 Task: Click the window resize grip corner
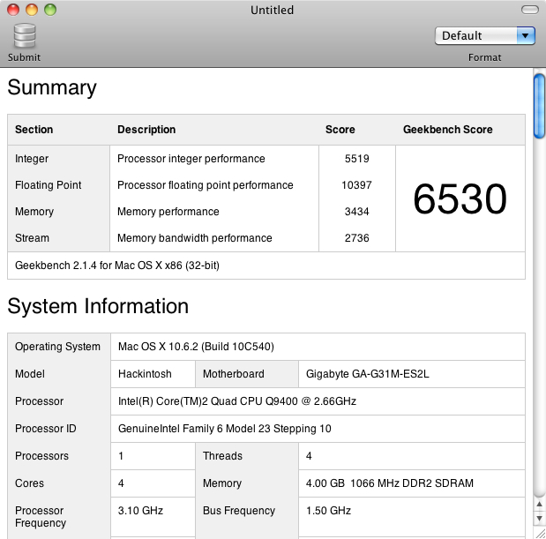point(540,534)
